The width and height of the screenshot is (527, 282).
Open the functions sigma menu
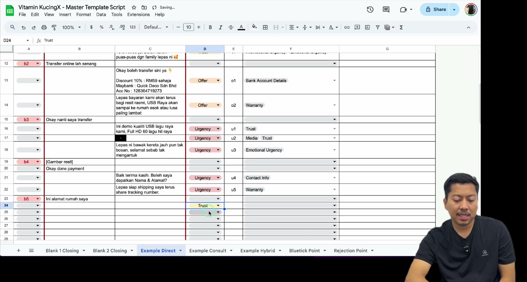pyautogui.click(x=401, y=27)
